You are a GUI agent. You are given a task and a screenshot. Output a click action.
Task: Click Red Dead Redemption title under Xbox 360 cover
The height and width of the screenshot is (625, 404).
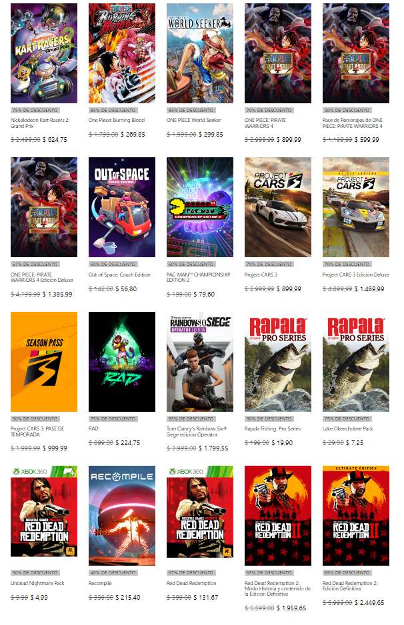coord(191,583)
